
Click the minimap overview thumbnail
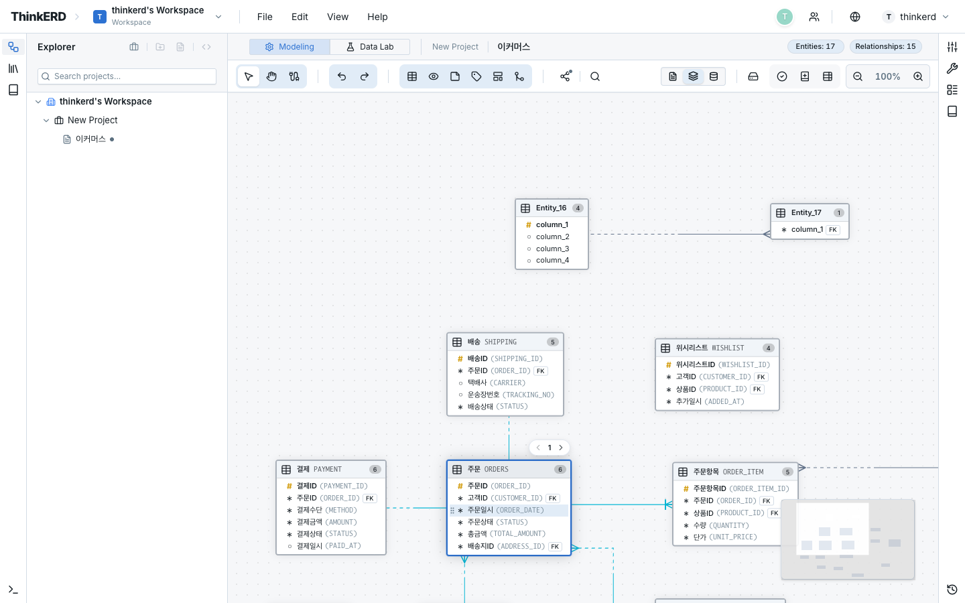point(848,539)
